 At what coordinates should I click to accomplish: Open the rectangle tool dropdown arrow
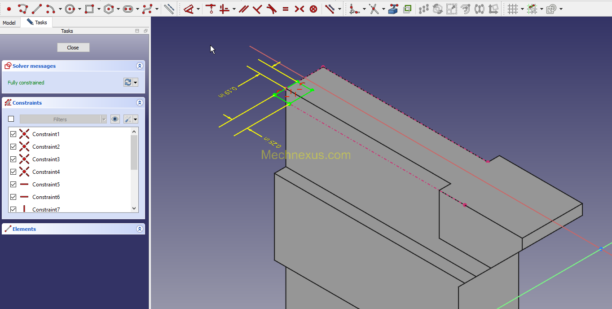click(99, 9)
